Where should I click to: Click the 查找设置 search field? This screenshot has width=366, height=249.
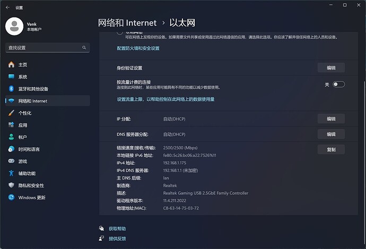click(48, 48)
